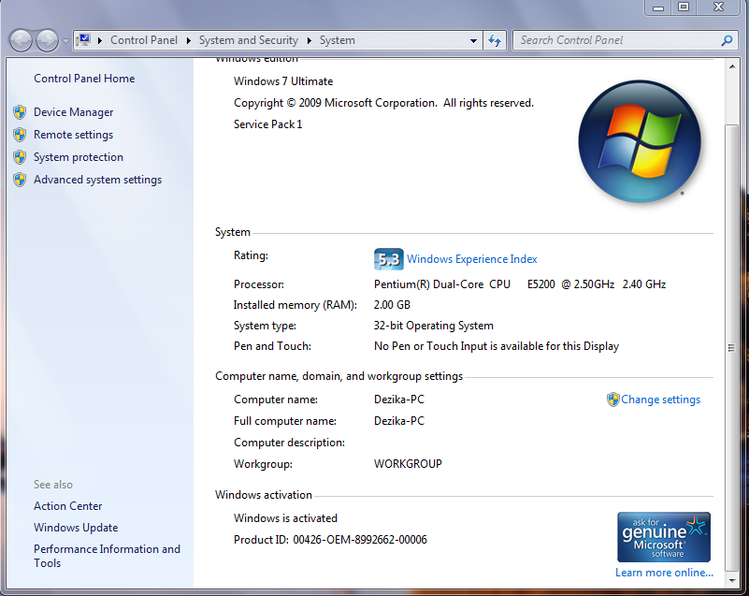Open Advanced system settings

click(97, 180)
